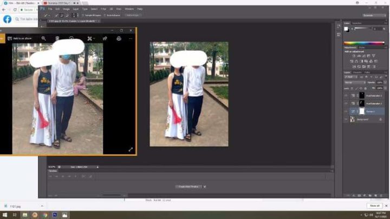Select the New selection brush mode
The image size is (390, 219).
click(x=57, y=15)
